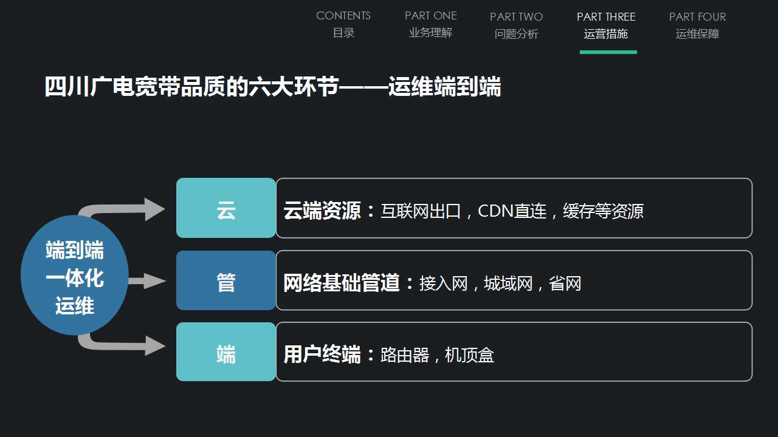
Task: Select the dark blue 管 block
Action: point(226,280)
